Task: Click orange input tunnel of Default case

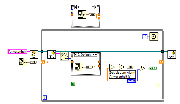Action: 72,62
